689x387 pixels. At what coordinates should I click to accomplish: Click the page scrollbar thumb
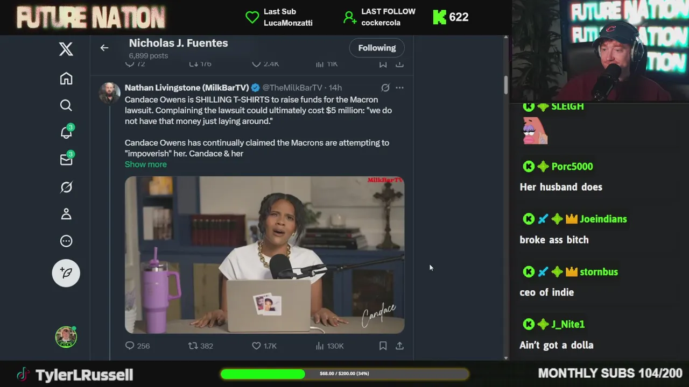click(x=506, y=85)
